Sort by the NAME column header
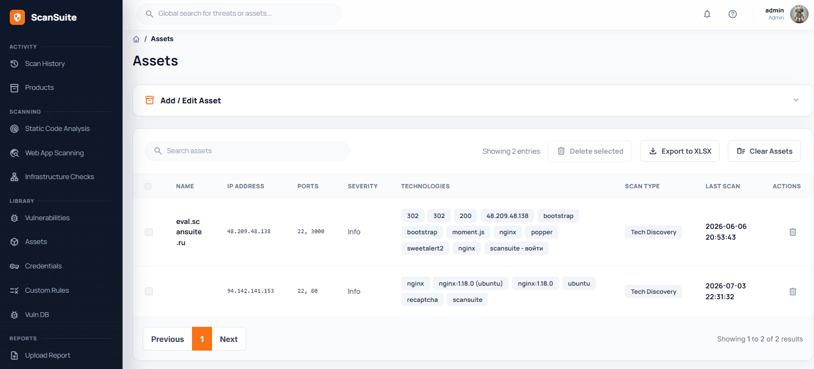Image resolution: width=814 pixels, height=369 pixels. pos(185,186)
